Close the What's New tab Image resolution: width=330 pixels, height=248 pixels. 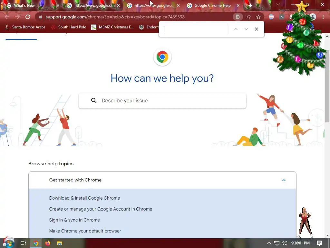58,5
